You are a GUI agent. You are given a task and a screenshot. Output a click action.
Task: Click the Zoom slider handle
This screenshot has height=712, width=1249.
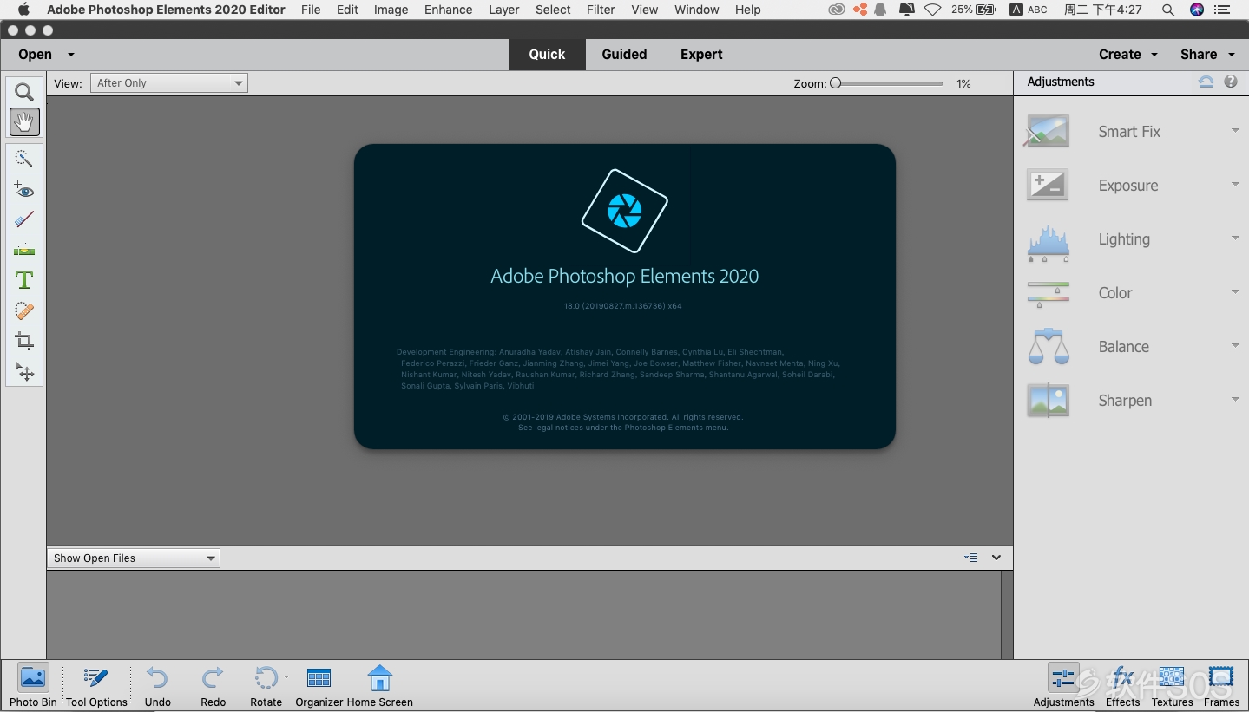point(835,83)
